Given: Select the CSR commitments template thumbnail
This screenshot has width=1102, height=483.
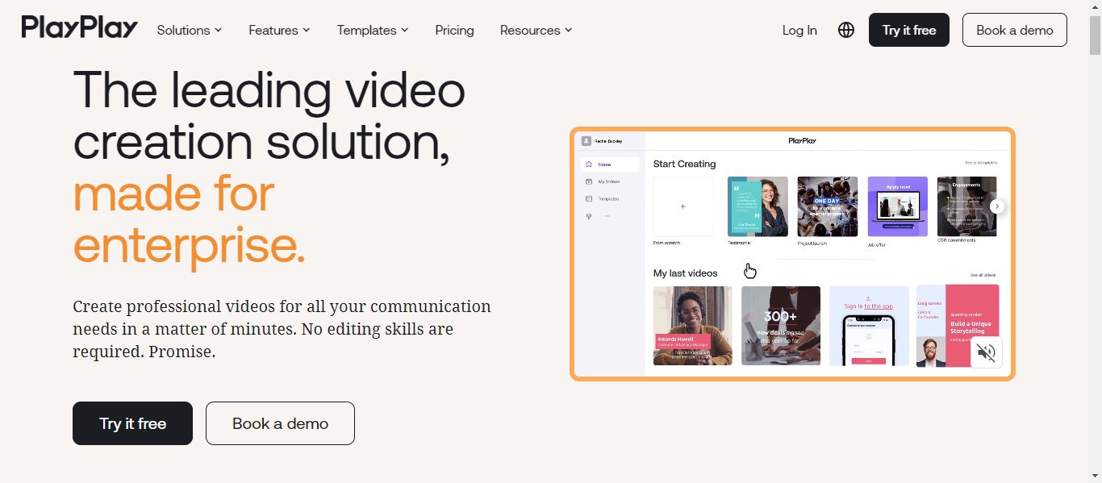Looking at the screenshot, I should pos(966,206).
